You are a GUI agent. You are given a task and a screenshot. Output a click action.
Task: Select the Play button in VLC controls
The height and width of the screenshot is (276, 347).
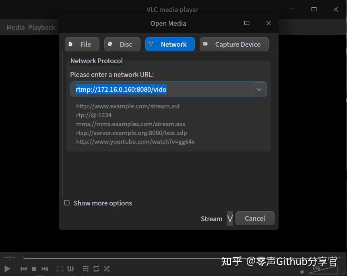pyautogui.click(x=6, y=268)
